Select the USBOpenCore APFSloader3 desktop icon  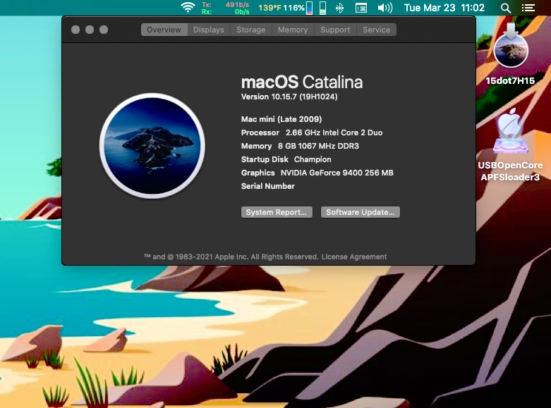click(x=510, y=144)
